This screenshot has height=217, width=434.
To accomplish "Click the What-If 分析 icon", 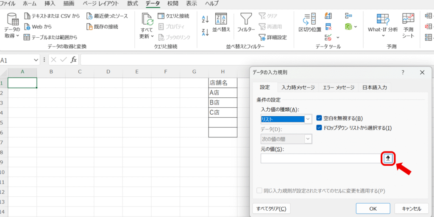I will click(x=383, y=19).
